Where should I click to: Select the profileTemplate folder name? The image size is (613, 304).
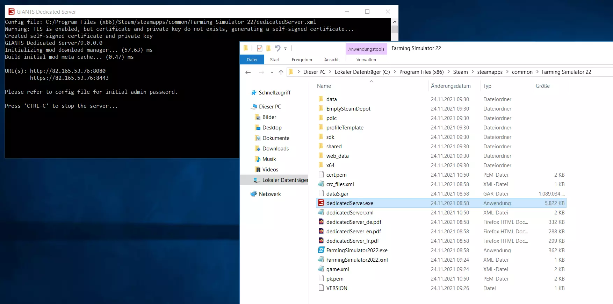click(345, 127)
